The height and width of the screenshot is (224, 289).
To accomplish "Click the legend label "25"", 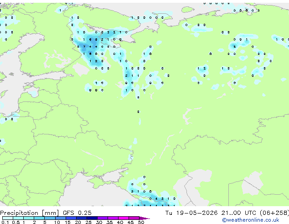I will [x=88, y=222].
